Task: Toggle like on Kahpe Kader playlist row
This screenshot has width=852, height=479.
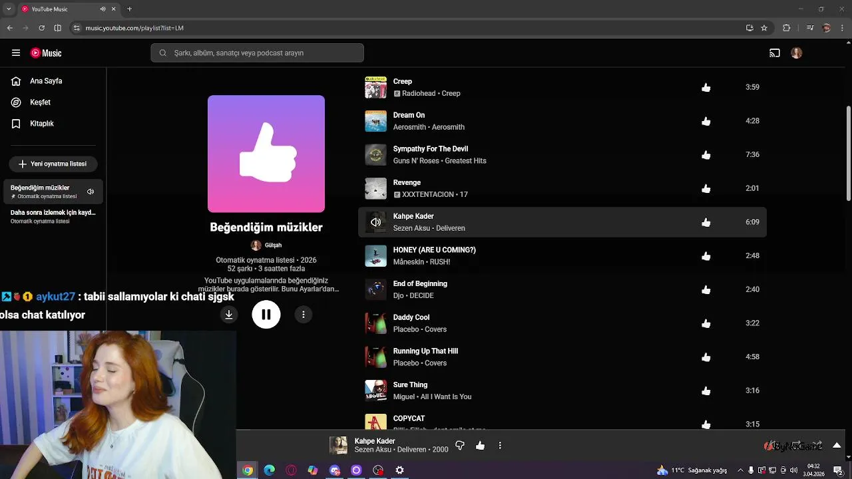Action: pyautogui.click(x=706, y=222)
